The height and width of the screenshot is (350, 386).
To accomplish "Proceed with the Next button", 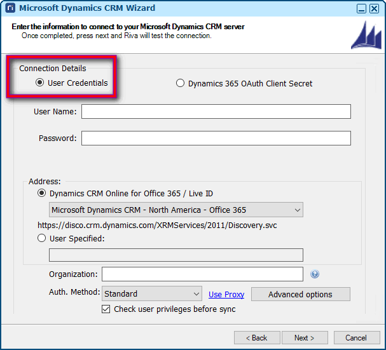I will [x=305, y=338].
